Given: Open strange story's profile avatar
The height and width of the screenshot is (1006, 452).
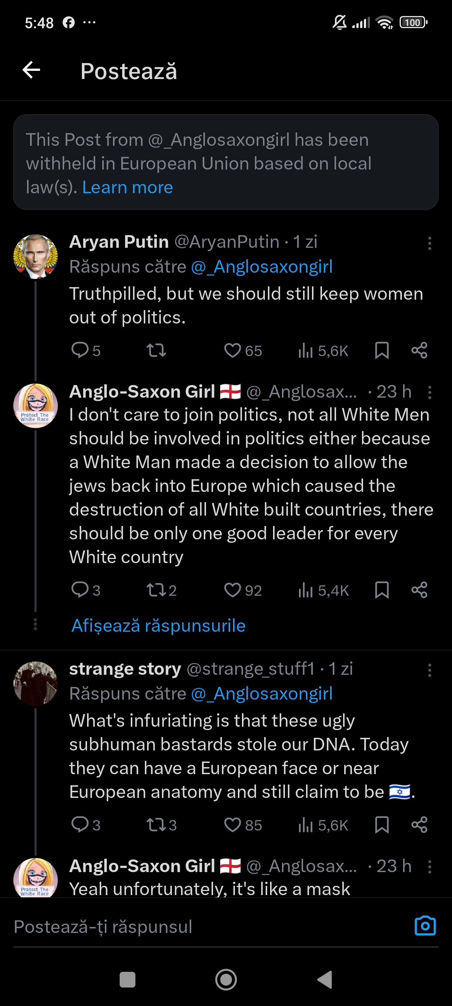Looking at the screenshot, I should coord(36,683).
